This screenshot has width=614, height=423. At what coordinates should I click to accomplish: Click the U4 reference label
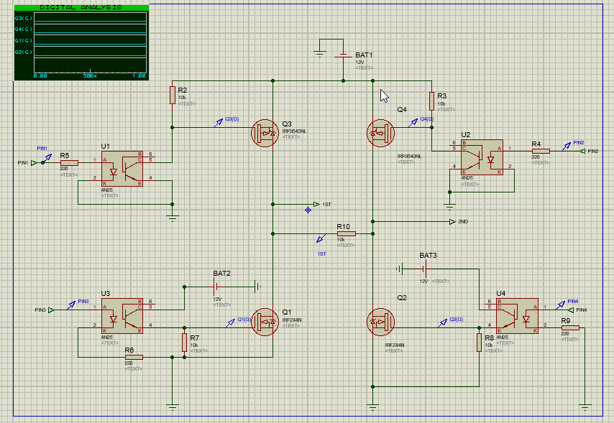coord(501,293)
